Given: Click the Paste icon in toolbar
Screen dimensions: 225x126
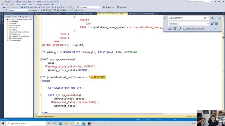Looking at the screenshot, I should (58, 7).
